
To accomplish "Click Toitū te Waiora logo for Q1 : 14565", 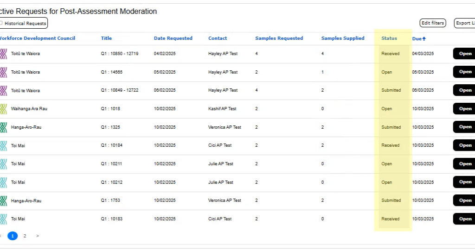I will [3, 73].
